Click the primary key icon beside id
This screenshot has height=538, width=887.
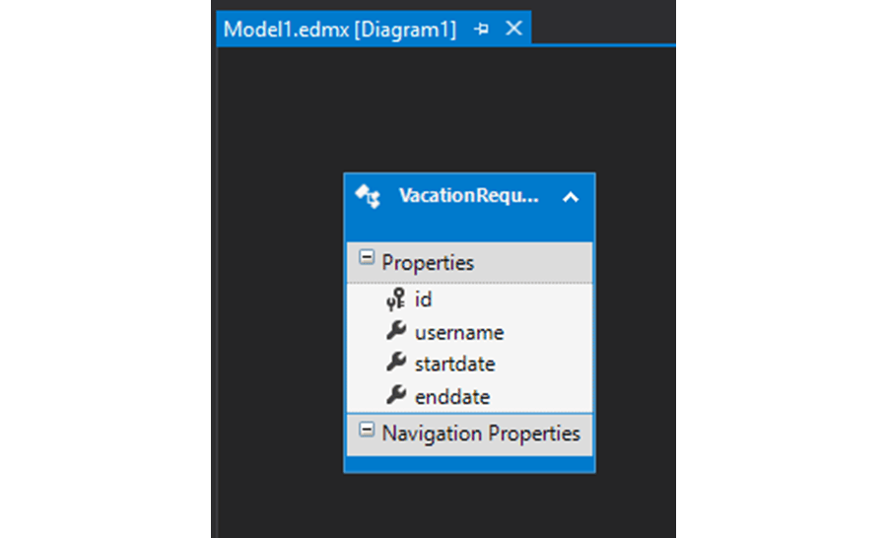pyautogui.click(x=396, y=300)
